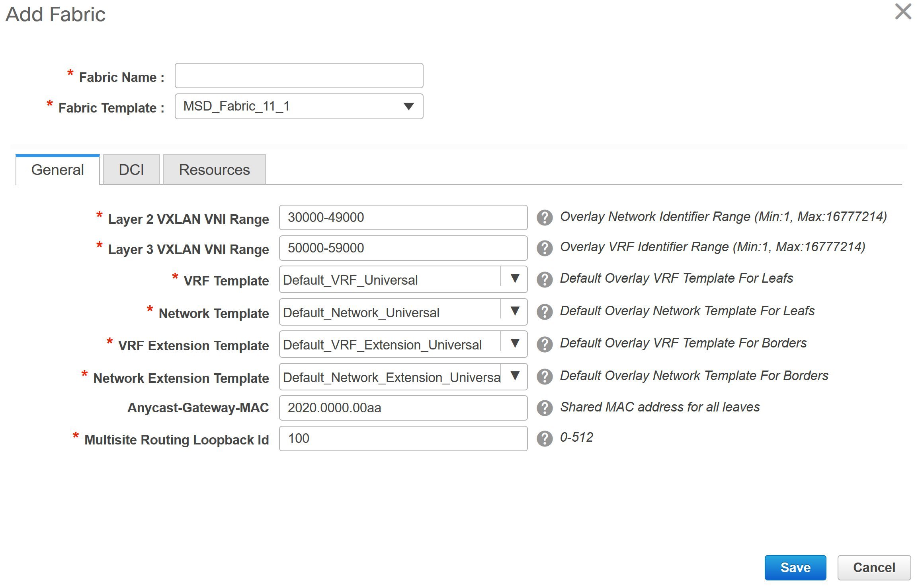Image resolution: width=918 pixels, height=586 pixels.
Task: Click help icon beside Network Template
Action: click(x=544, y=312)
